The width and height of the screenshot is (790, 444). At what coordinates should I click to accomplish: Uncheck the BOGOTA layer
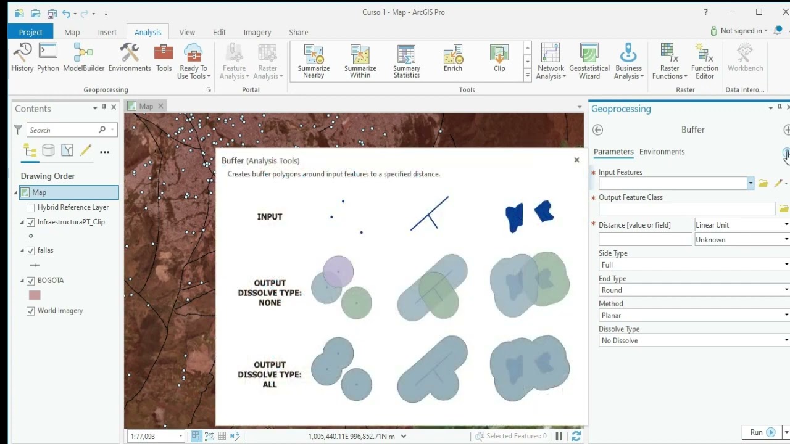tap(31, 281)
